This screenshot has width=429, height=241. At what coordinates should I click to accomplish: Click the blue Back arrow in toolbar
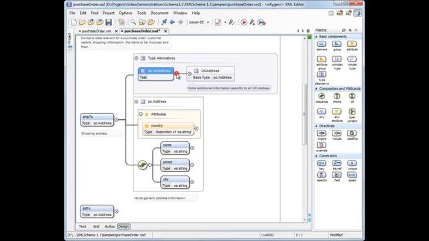(172, 22)
